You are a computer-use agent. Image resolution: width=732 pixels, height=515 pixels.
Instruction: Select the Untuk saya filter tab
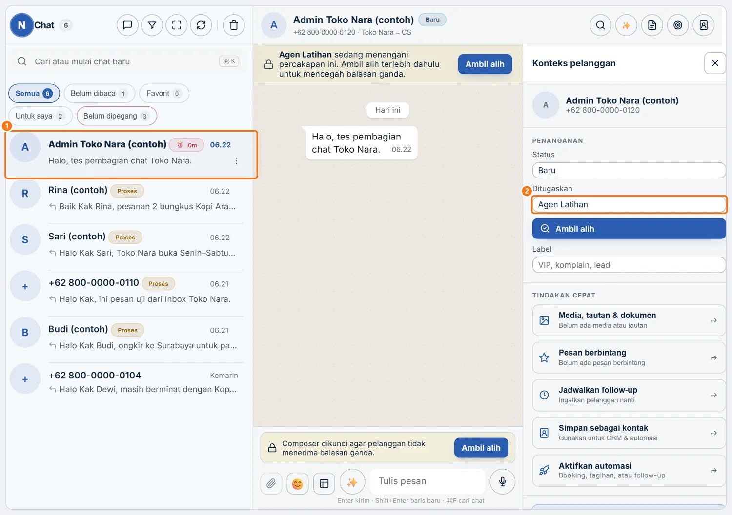point(41,116)
